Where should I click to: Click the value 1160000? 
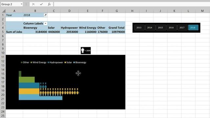point(91,32)
